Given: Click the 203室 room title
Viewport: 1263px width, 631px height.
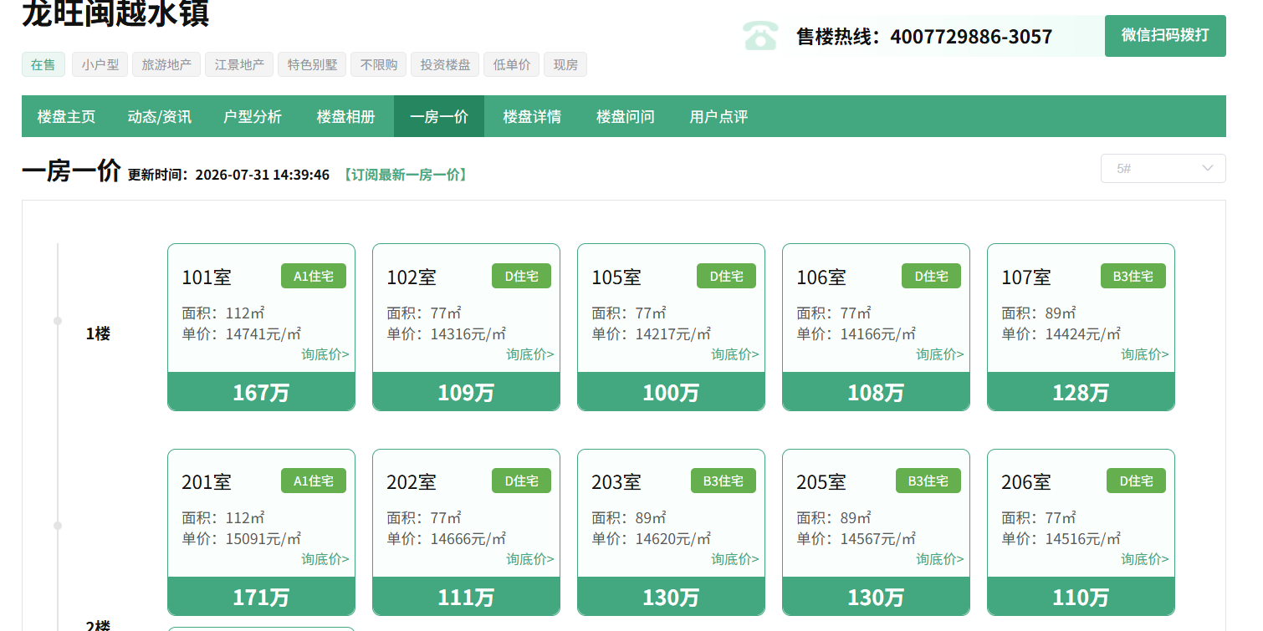Looking at the screenshot, I should [616, 481].
